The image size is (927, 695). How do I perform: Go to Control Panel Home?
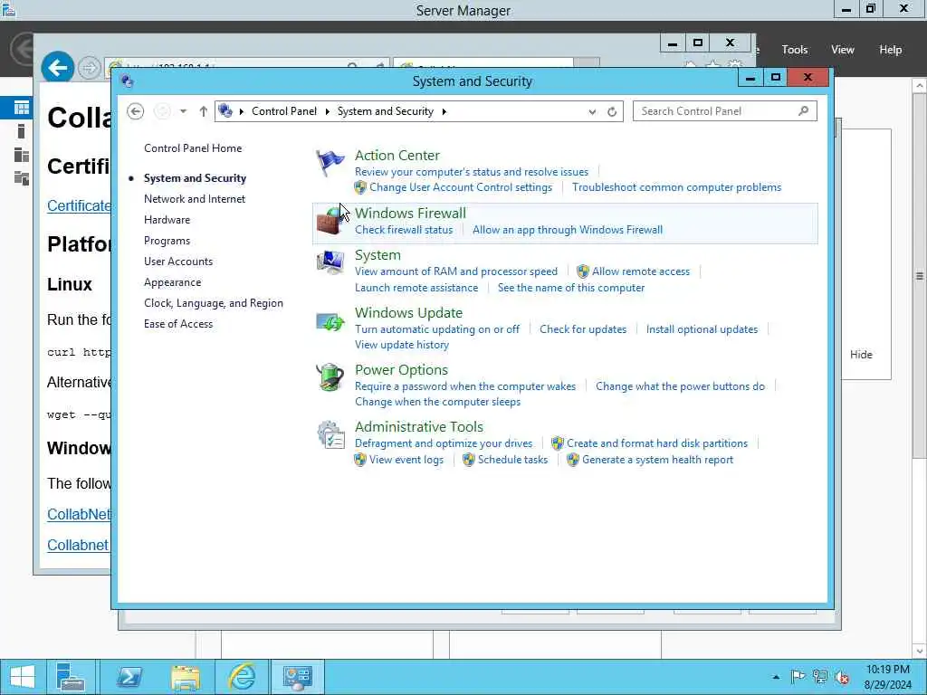click(x=193, y=148)
